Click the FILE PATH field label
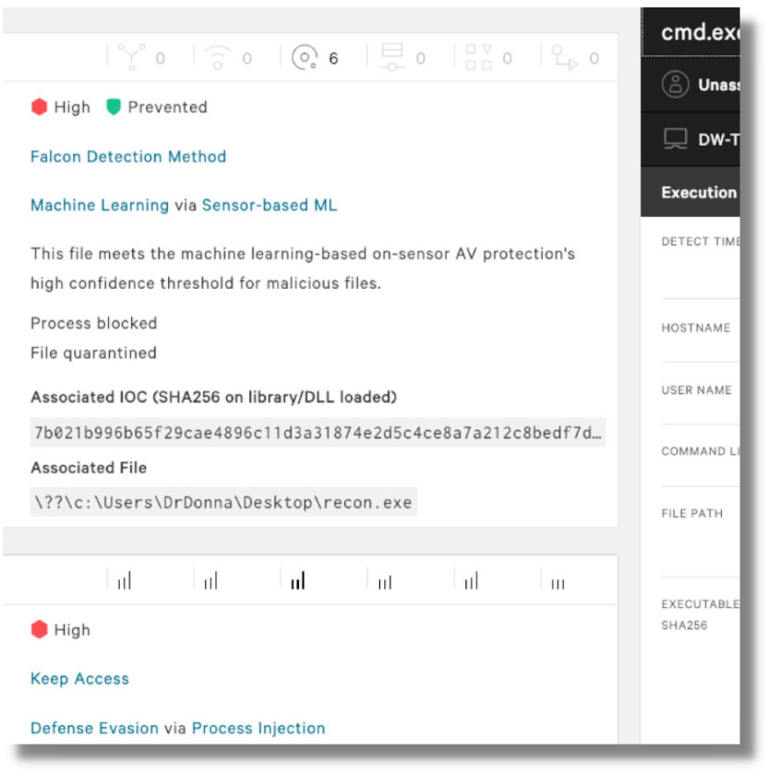 coord(691,514)
